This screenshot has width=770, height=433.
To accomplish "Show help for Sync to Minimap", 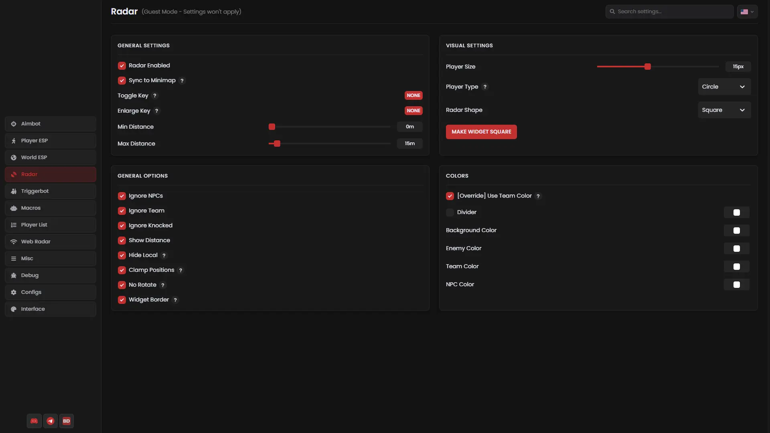I will click(x=182, y=81).
